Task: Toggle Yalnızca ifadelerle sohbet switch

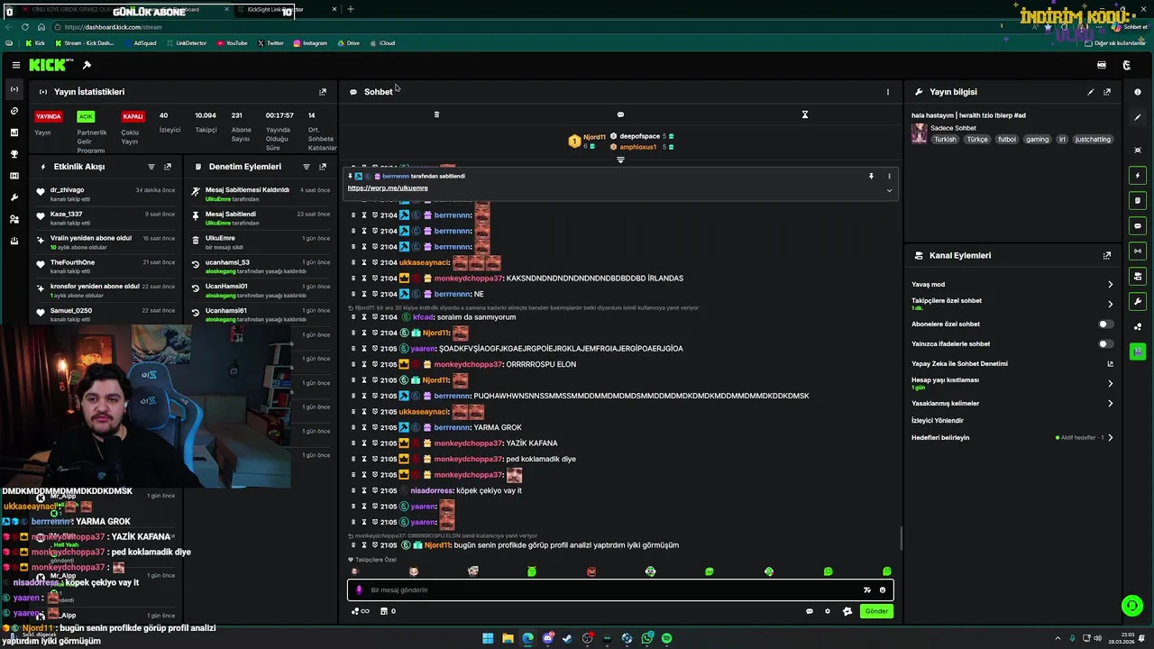Action: pos(1105,344)
